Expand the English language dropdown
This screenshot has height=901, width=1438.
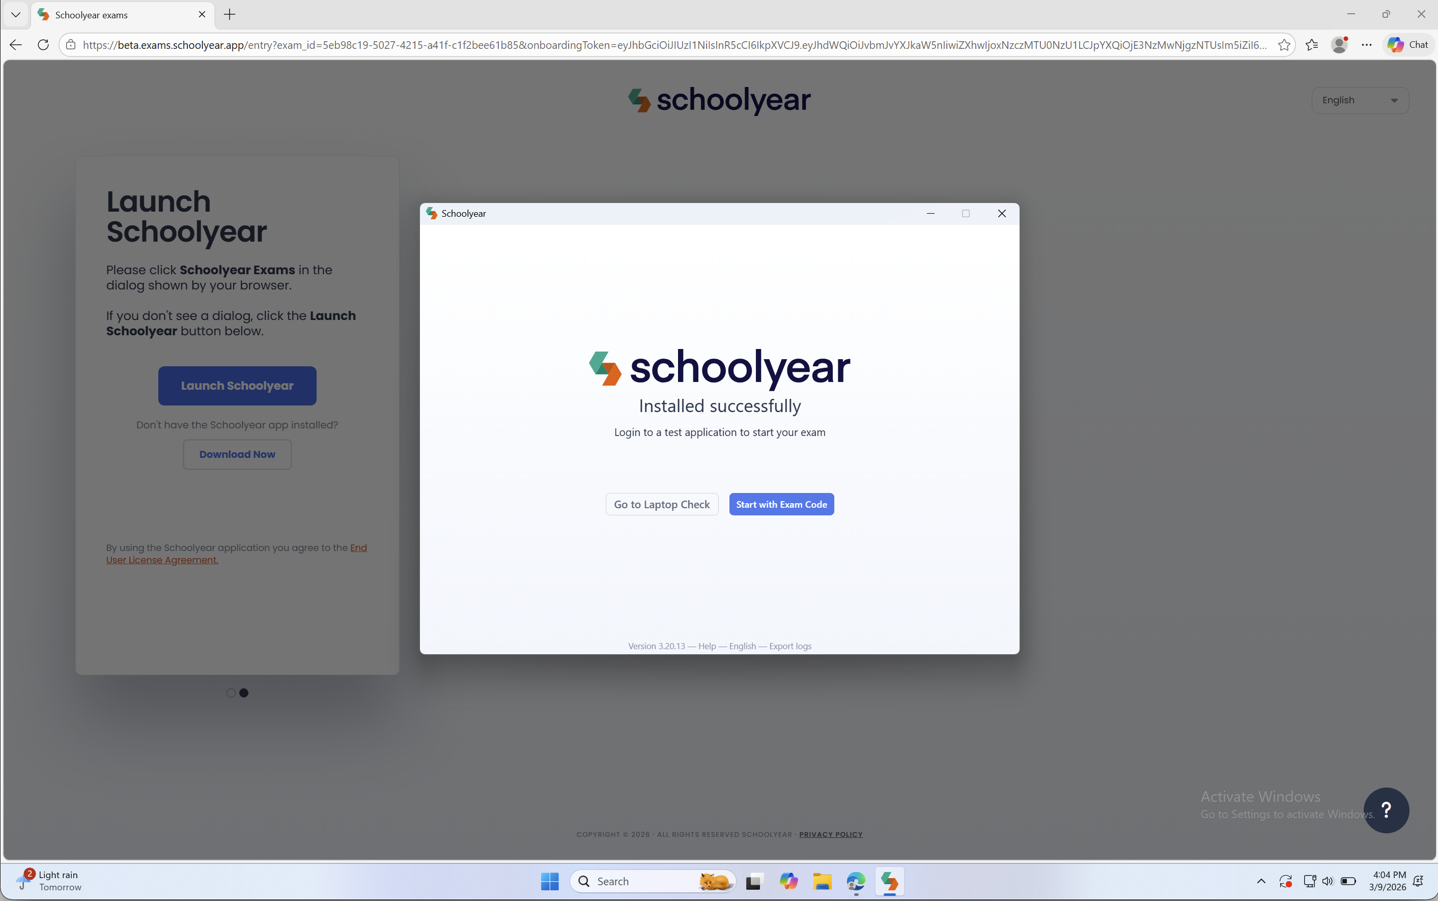click(1360, 100)
